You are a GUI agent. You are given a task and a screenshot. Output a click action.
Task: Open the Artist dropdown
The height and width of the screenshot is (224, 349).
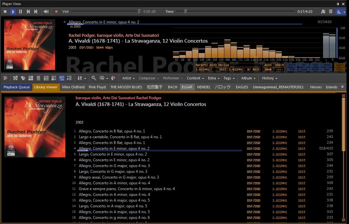[x=129, y=78]
